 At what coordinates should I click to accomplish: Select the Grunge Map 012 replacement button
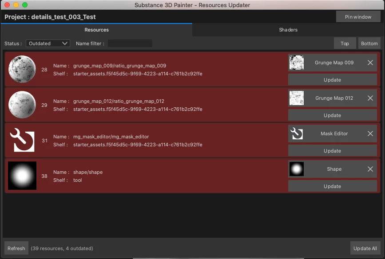pyautogui.click(x=333, y=98)
